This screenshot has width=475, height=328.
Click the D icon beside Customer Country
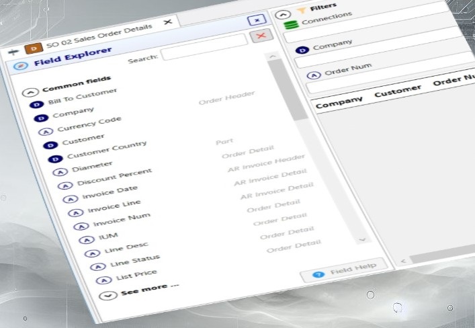pyautogui.click(x=56, y=159)
